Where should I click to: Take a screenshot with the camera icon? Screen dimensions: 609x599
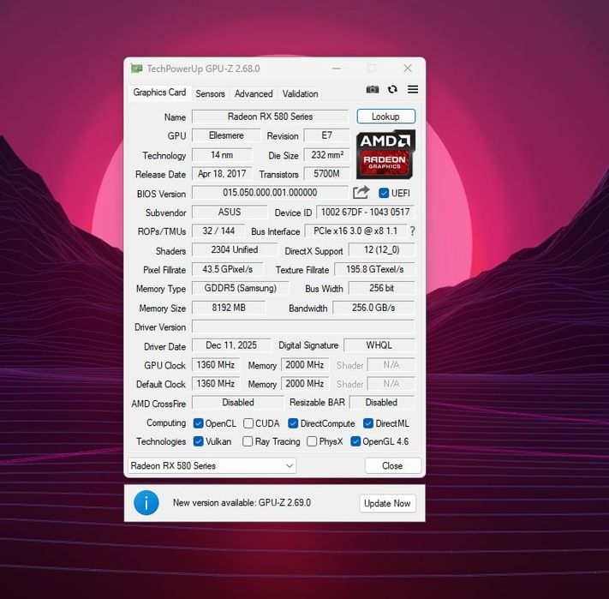(372, 89)
